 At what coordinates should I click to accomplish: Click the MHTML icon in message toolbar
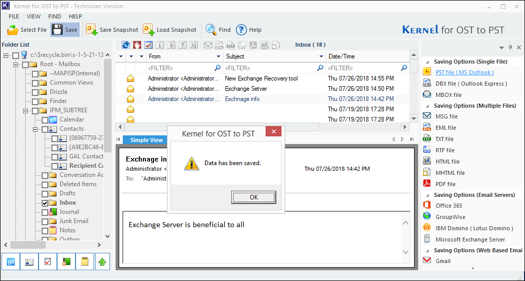click(x=276, y=45)
